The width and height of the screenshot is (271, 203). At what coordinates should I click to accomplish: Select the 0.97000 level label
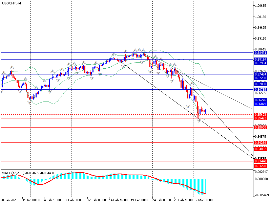[260, 84]
